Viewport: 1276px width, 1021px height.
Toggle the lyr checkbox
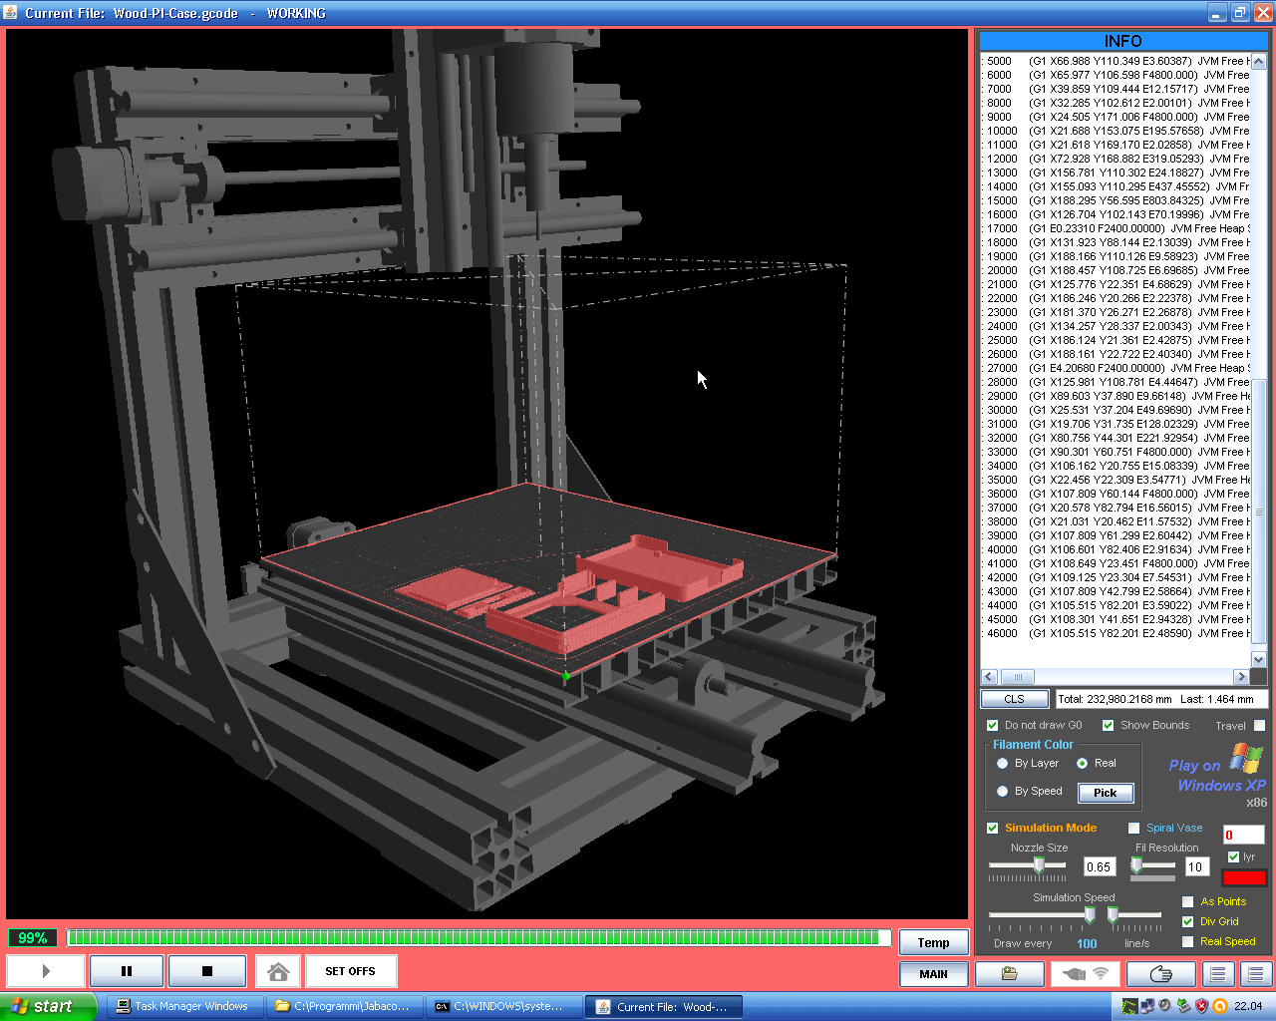tap(1233, 856)
